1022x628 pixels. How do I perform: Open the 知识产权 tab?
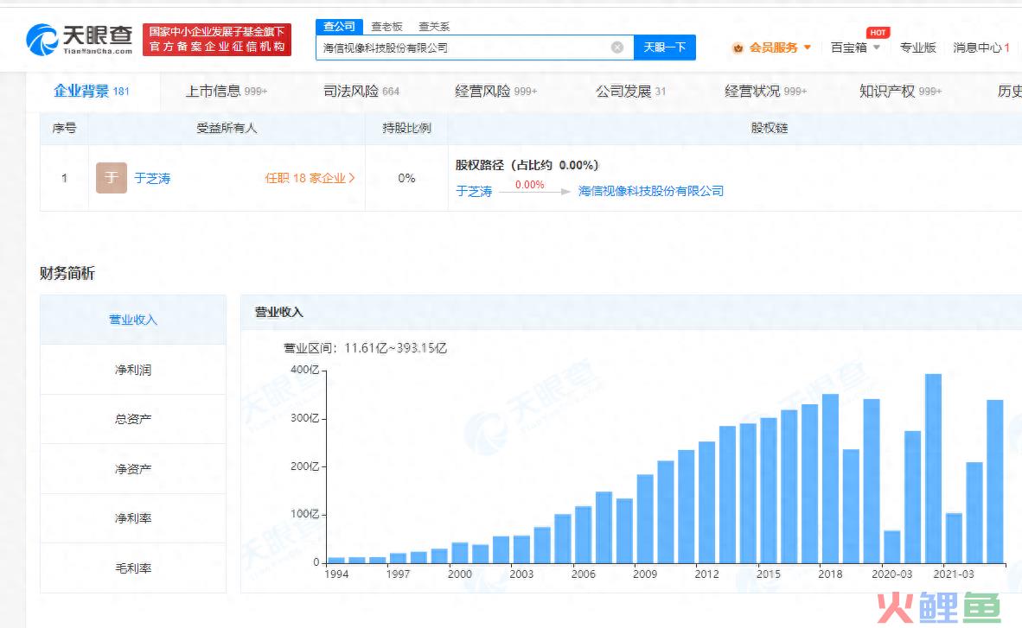click(900, 92)
